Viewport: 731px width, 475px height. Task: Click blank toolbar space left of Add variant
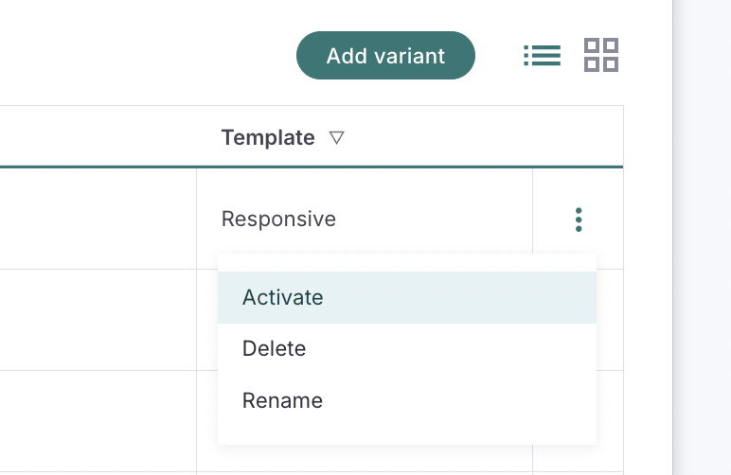(142, 56)
